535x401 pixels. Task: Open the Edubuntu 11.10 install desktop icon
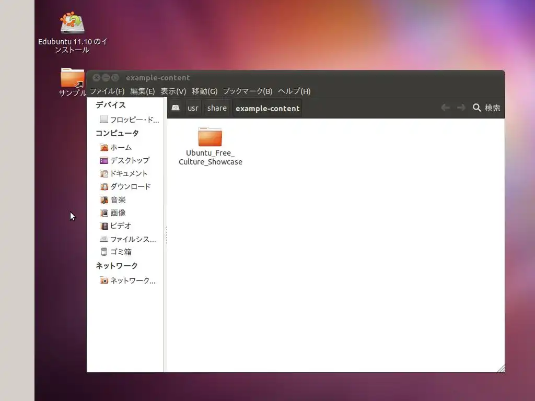tap(72, 23)
